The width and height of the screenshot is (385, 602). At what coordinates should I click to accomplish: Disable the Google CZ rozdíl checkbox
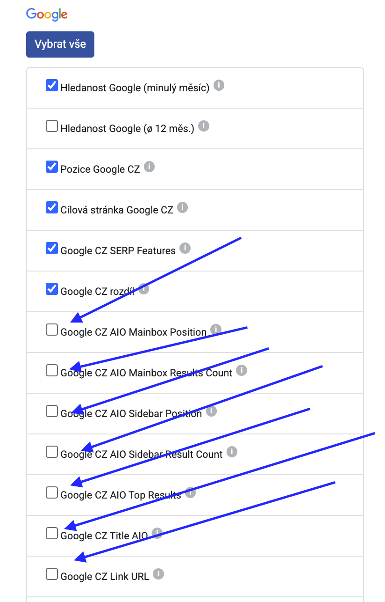coord(51,289)
